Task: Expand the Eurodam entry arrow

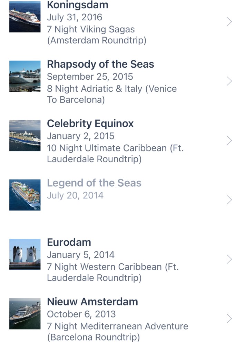Action: click(x=229, y=259)
